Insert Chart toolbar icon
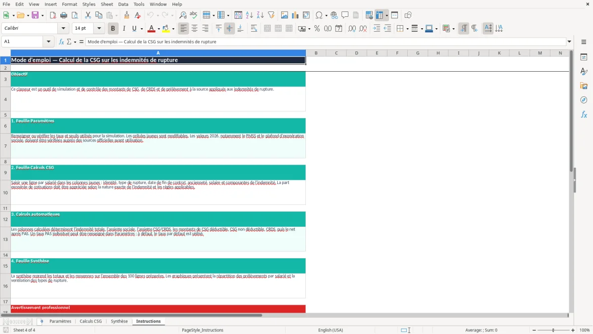 [295, 15]
